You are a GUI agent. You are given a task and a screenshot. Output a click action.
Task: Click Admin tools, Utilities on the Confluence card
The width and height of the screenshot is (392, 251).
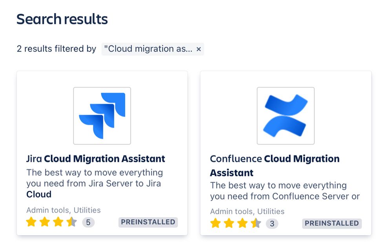[x=247, y=211]
